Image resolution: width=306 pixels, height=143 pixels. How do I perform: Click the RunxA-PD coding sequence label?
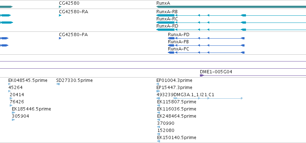(x=179, y=35)
